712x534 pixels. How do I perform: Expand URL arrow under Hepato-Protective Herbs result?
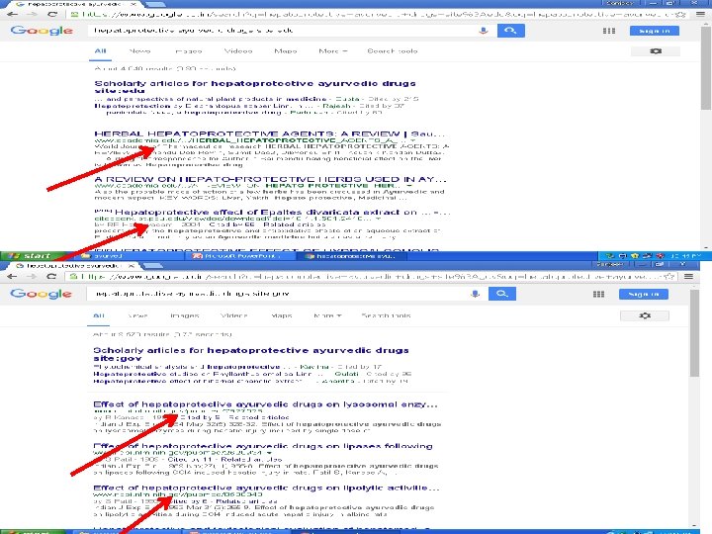coord(409,186)
